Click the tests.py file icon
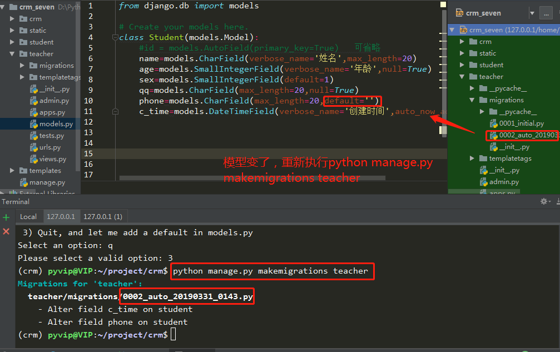 tap(33, 136)
